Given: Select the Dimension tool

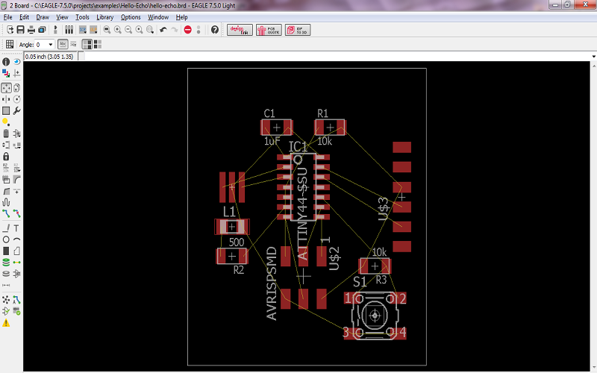Looking at the screenshot, I should [6, 285].
